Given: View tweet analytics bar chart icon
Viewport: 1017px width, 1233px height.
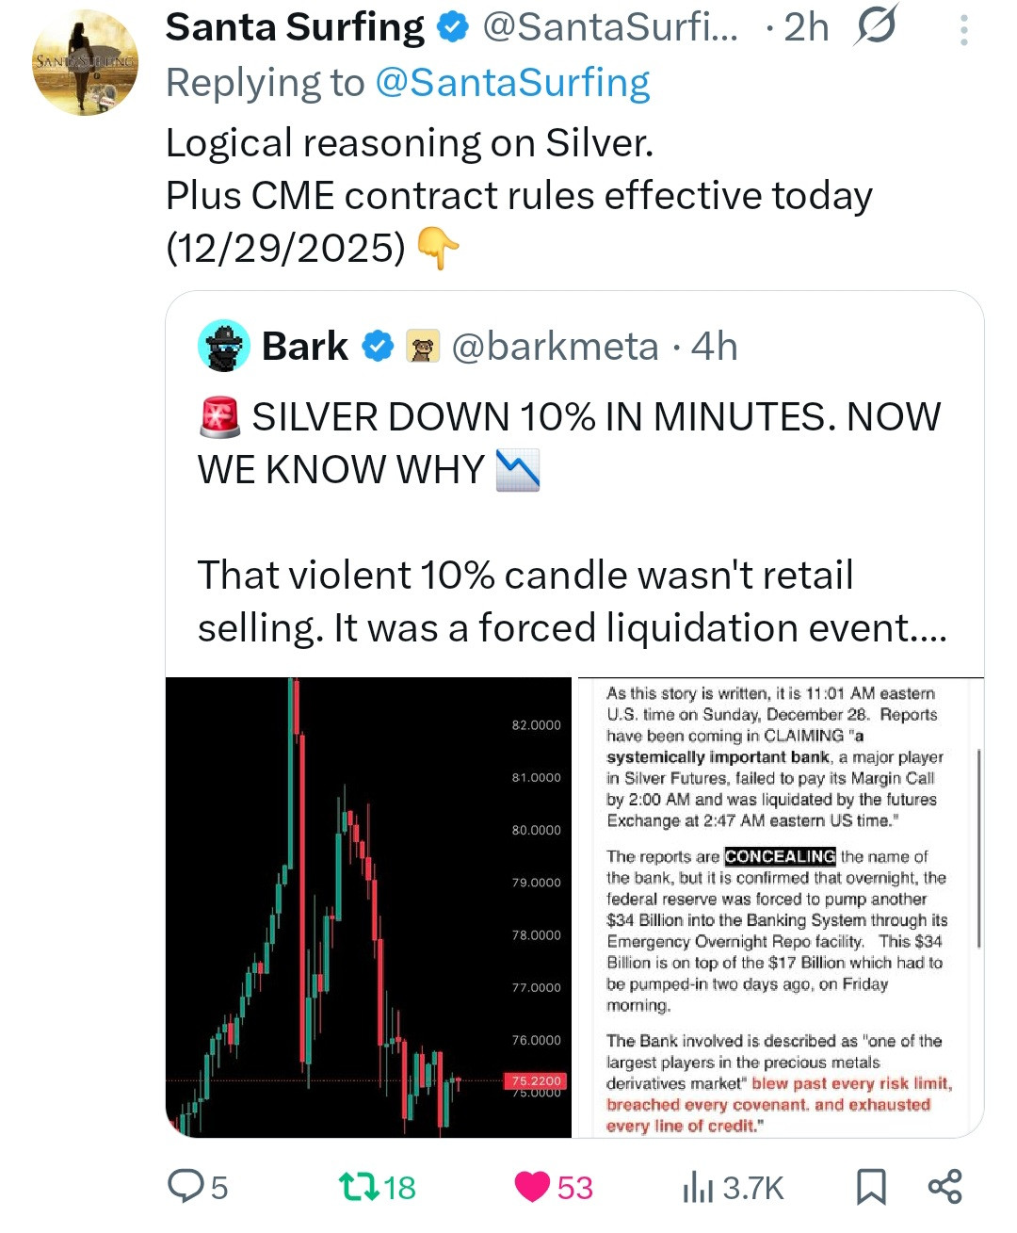Looking at the screenshot, I should (x=698, y=1188).
